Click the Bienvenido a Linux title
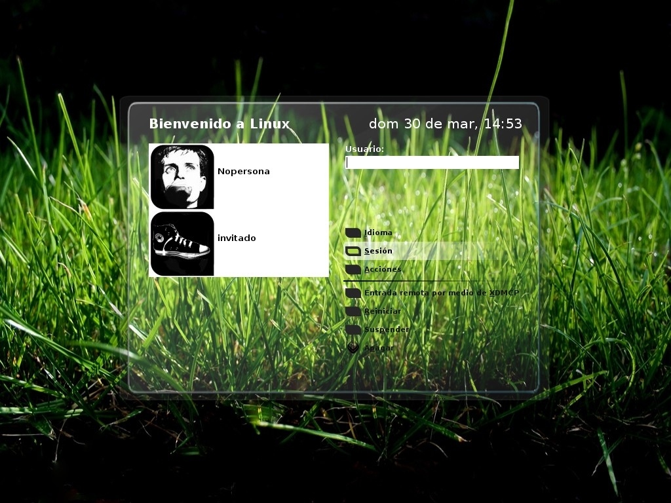 pyautogui.click(x=220, y=124)
